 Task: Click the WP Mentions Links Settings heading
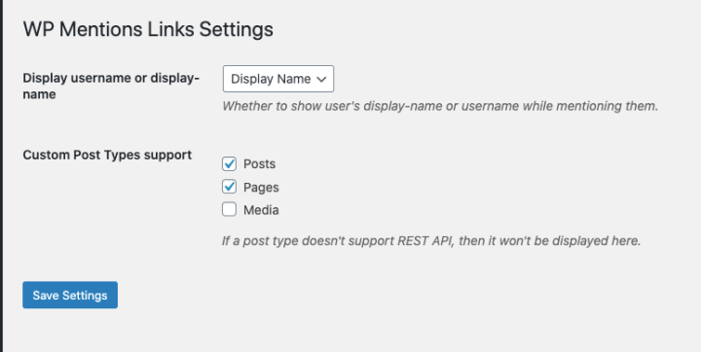click(x=148, y=29)
